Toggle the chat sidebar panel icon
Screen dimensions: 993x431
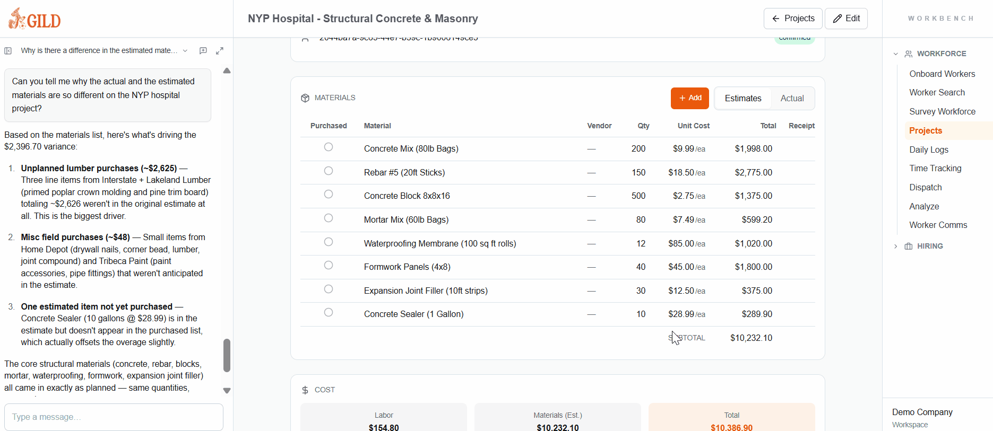8,51
